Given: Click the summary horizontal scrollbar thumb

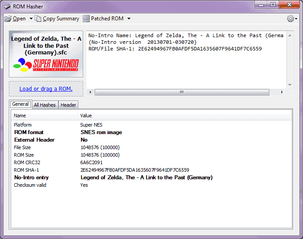Looking at the screenshot, I should coord(182,92).
